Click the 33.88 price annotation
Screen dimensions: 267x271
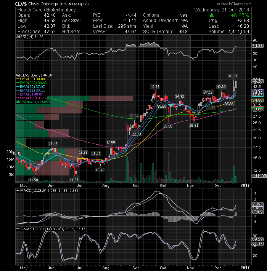[161, 107]
